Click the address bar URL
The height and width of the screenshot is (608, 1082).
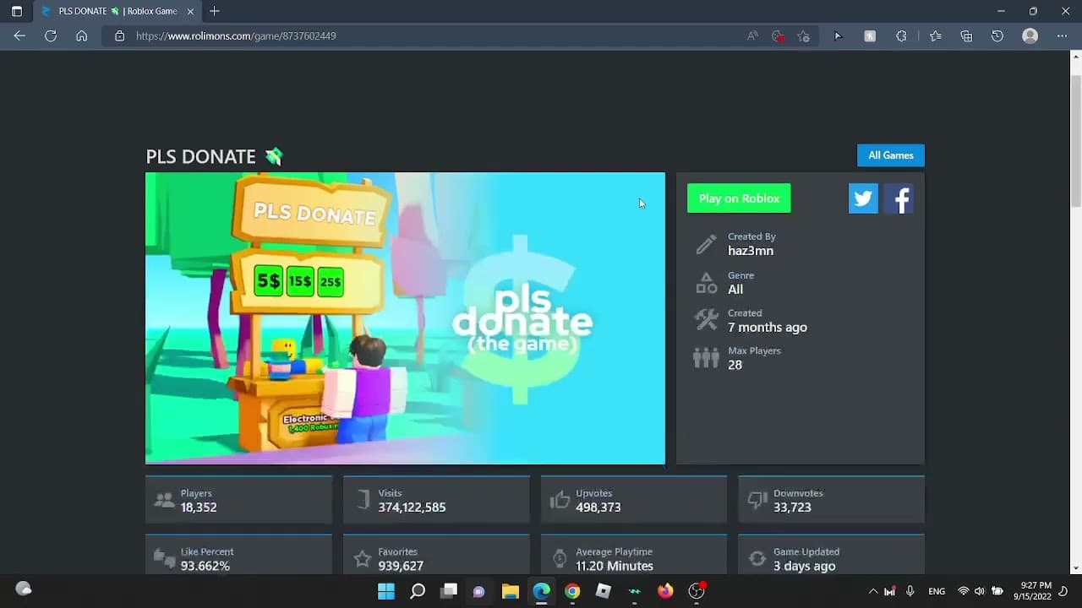[236, 36]
